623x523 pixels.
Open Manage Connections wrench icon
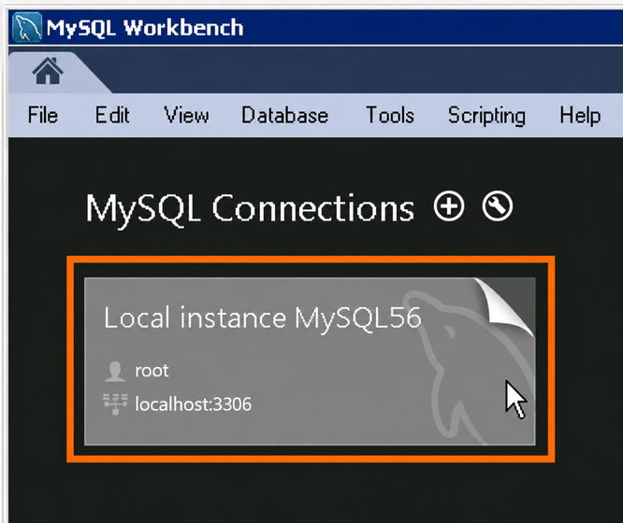pos(498,206)
